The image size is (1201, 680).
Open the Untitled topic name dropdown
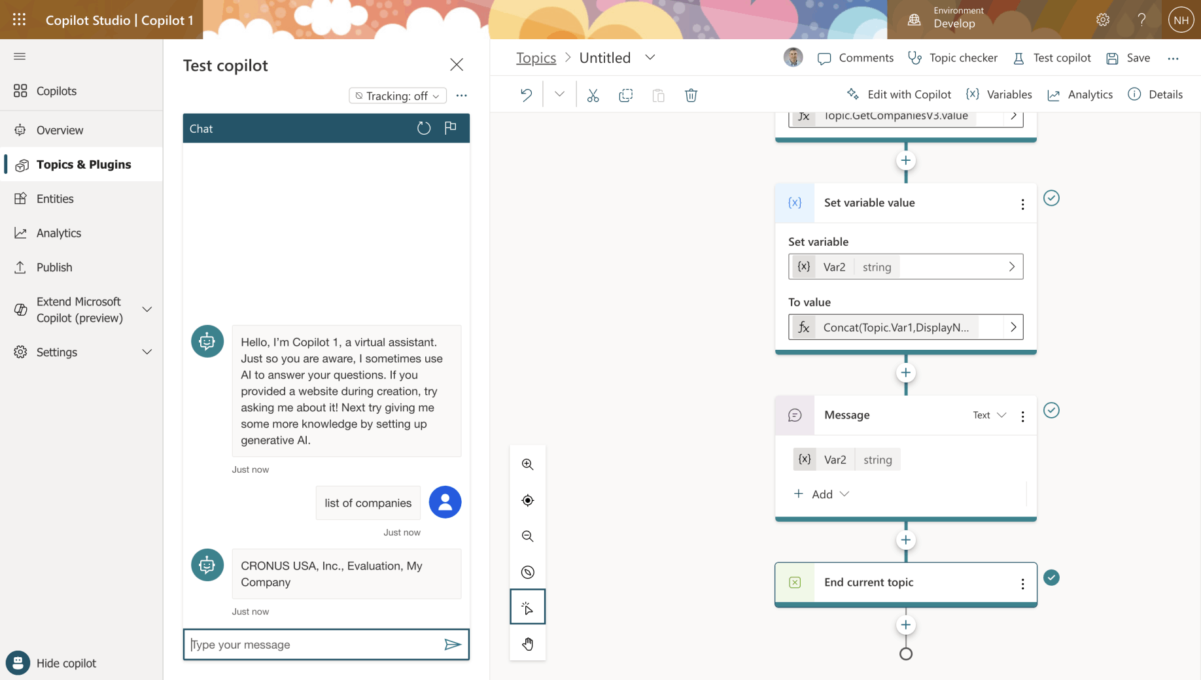(650, 58)
